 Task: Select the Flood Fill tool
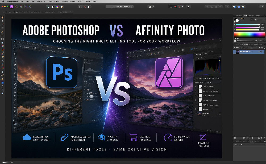[2, 43]
